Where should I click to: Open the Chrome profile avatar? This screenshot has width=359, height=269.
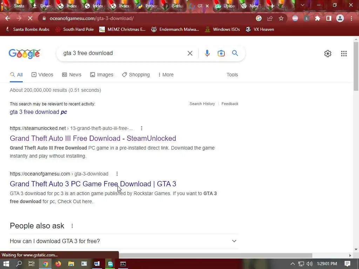(340, 18)
